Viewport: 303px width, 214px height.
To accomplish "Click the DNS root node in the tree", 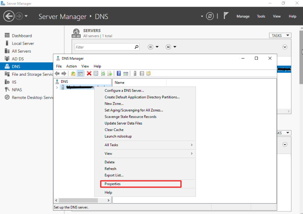I will [x=64, y=82].
